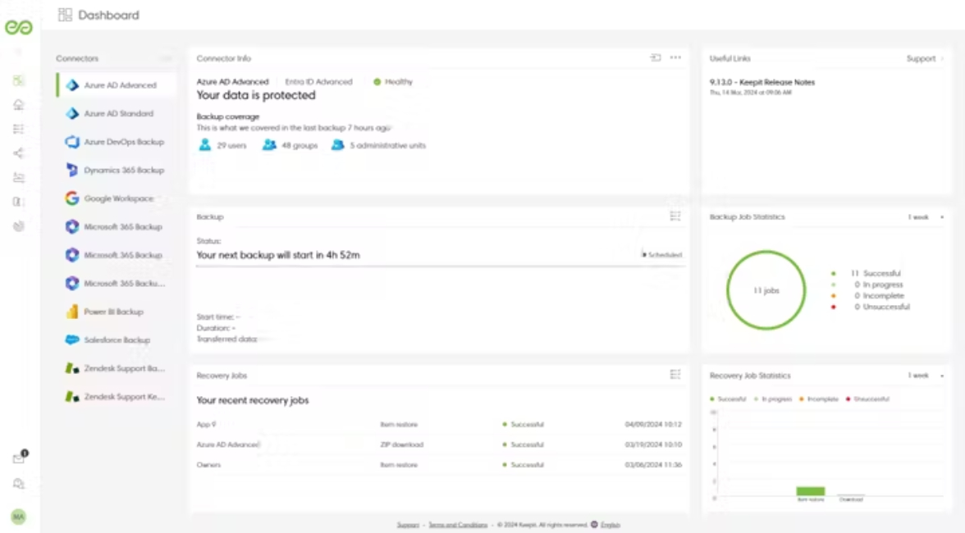Click the 0 Unsuccessful entry in backup statistics
Image resolution: width=965 pixels, height=533 pixels.
pos(871,307)
